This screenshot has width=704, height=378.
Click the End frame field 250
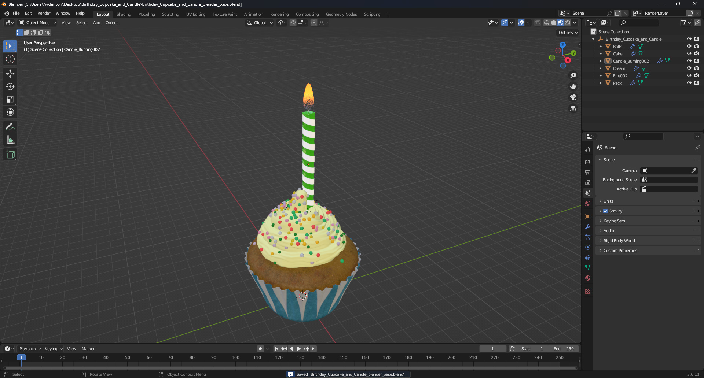pos(564,349)
